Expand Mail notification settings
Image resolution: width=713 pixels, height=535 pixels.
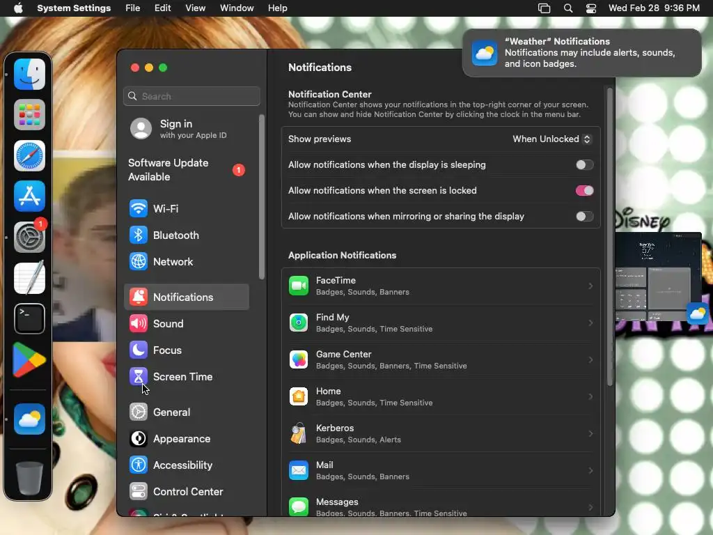(x=441, y=470)
